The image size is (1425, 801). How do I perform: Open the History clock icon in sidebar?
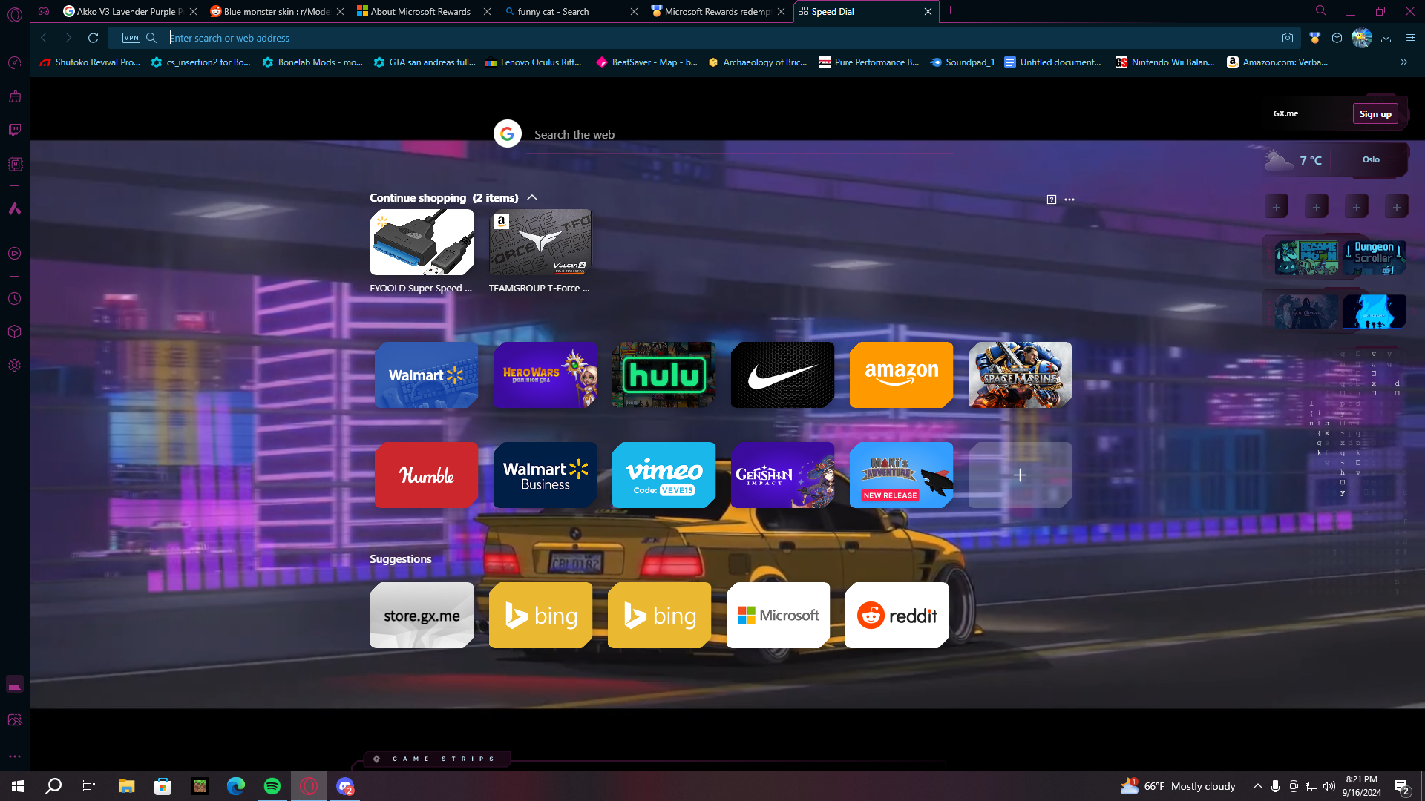tap(14, 299)
